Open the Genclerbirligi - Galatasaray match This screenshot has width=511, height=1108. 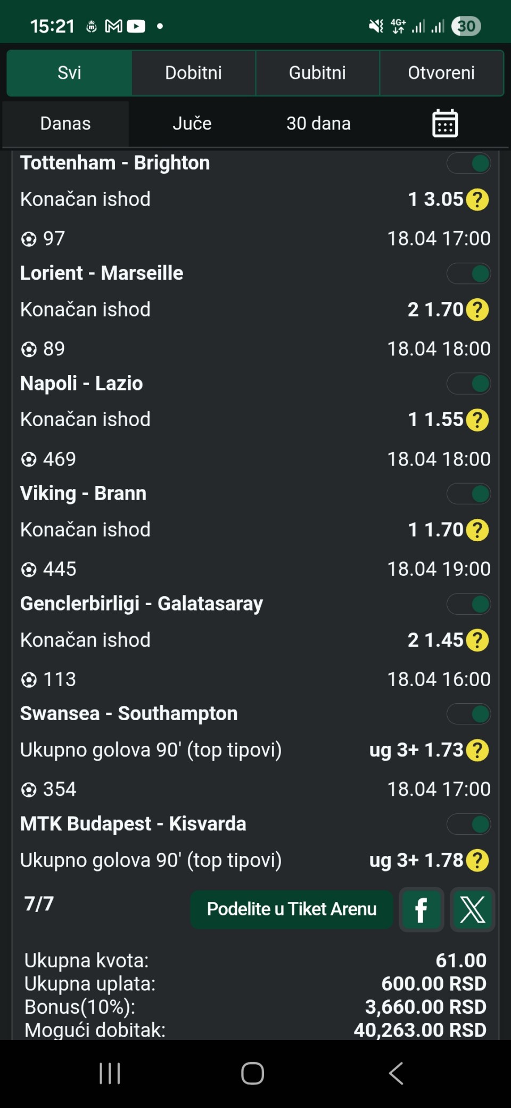(x=142, y=604)
